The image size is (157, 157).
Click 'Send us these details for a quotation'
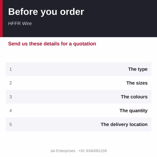click(x=52, y=44)
